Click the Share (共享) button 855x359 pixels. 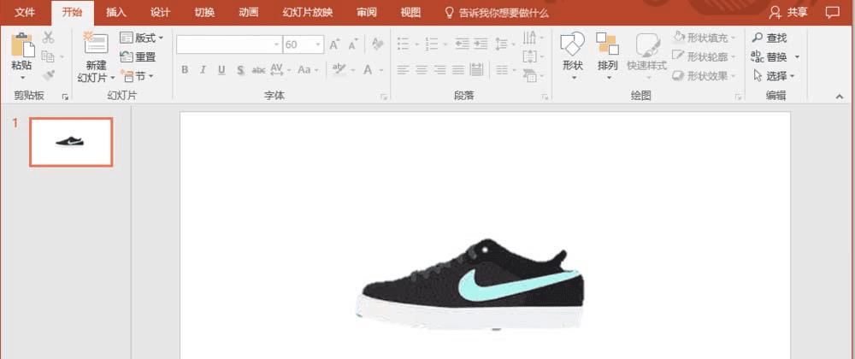coord(788,13)
